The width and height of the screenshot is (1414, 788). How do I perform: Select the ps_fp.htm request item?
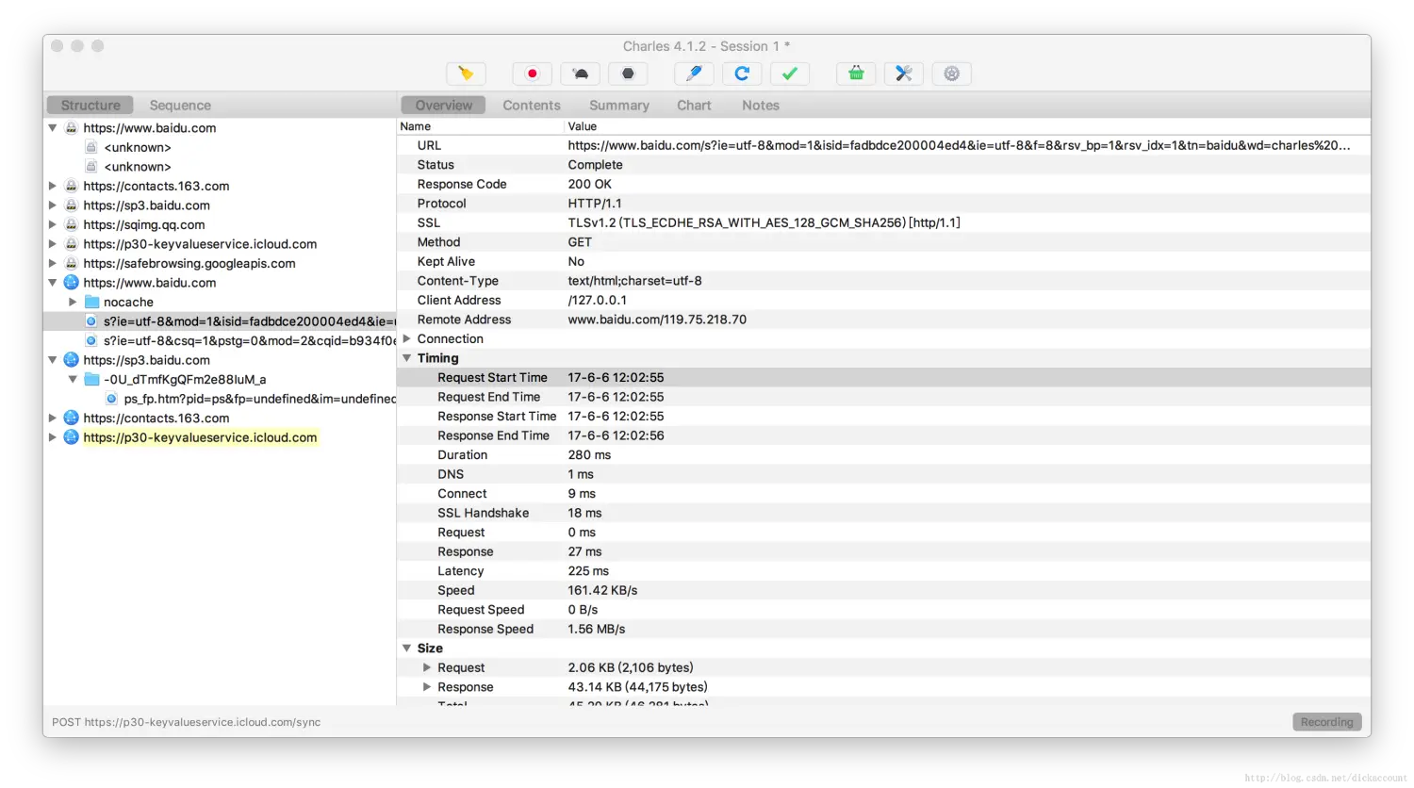(x=259, y=399)
